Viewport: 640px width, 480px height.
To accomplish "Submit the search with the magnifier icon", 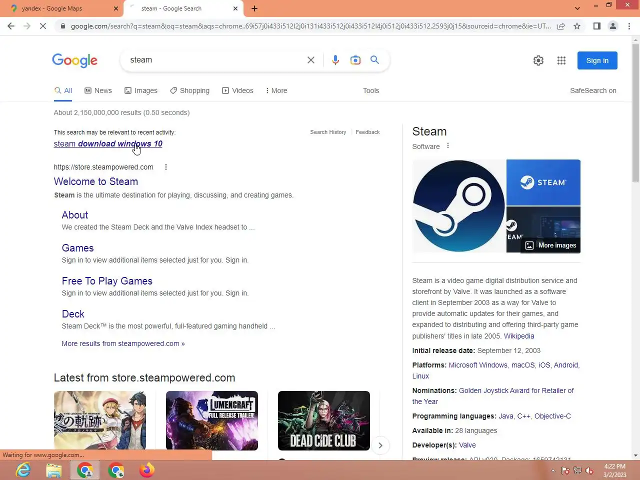I will [x=374, y=60].
